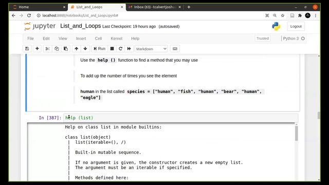Click the Python 3 kernel indicator circle
This screenshot has width=329, height=185.
click(303, 39)
